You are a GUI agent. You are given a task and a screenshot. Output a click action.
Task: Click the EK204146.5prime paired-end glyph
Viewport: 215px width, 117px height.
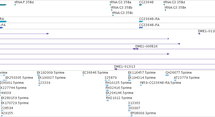point(108,95)
